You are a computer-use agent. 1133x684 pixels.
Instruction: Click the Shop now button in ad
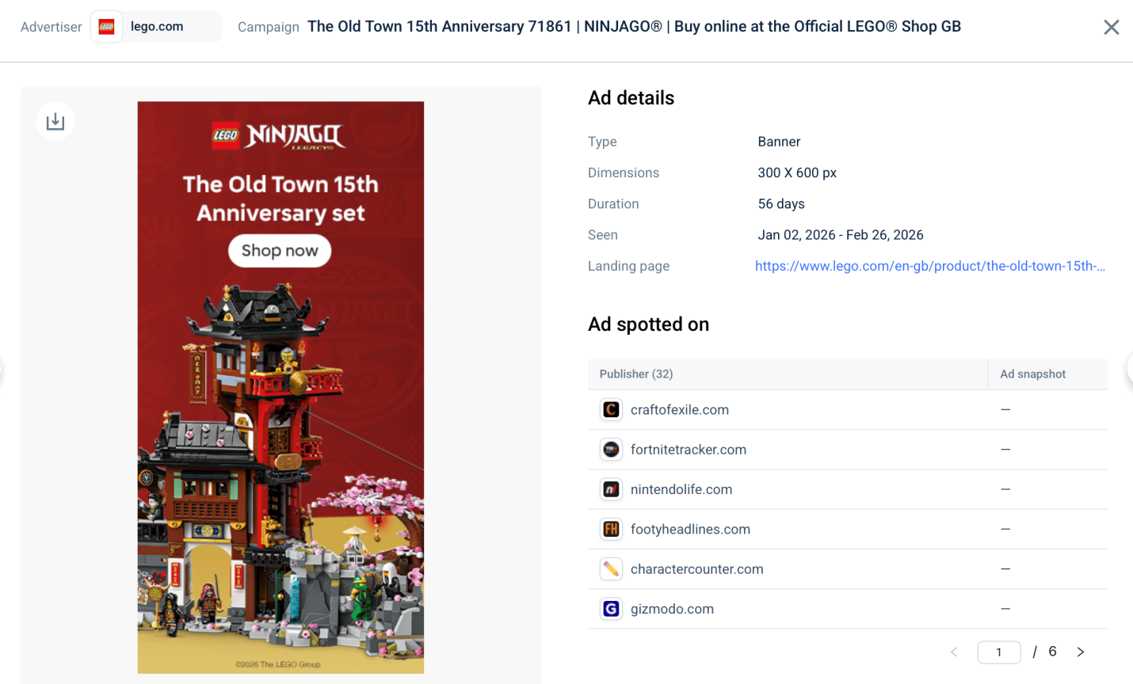(x=280, y=251)
